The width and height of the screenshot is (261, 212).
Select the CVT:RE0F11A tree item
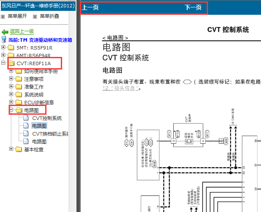33,63
